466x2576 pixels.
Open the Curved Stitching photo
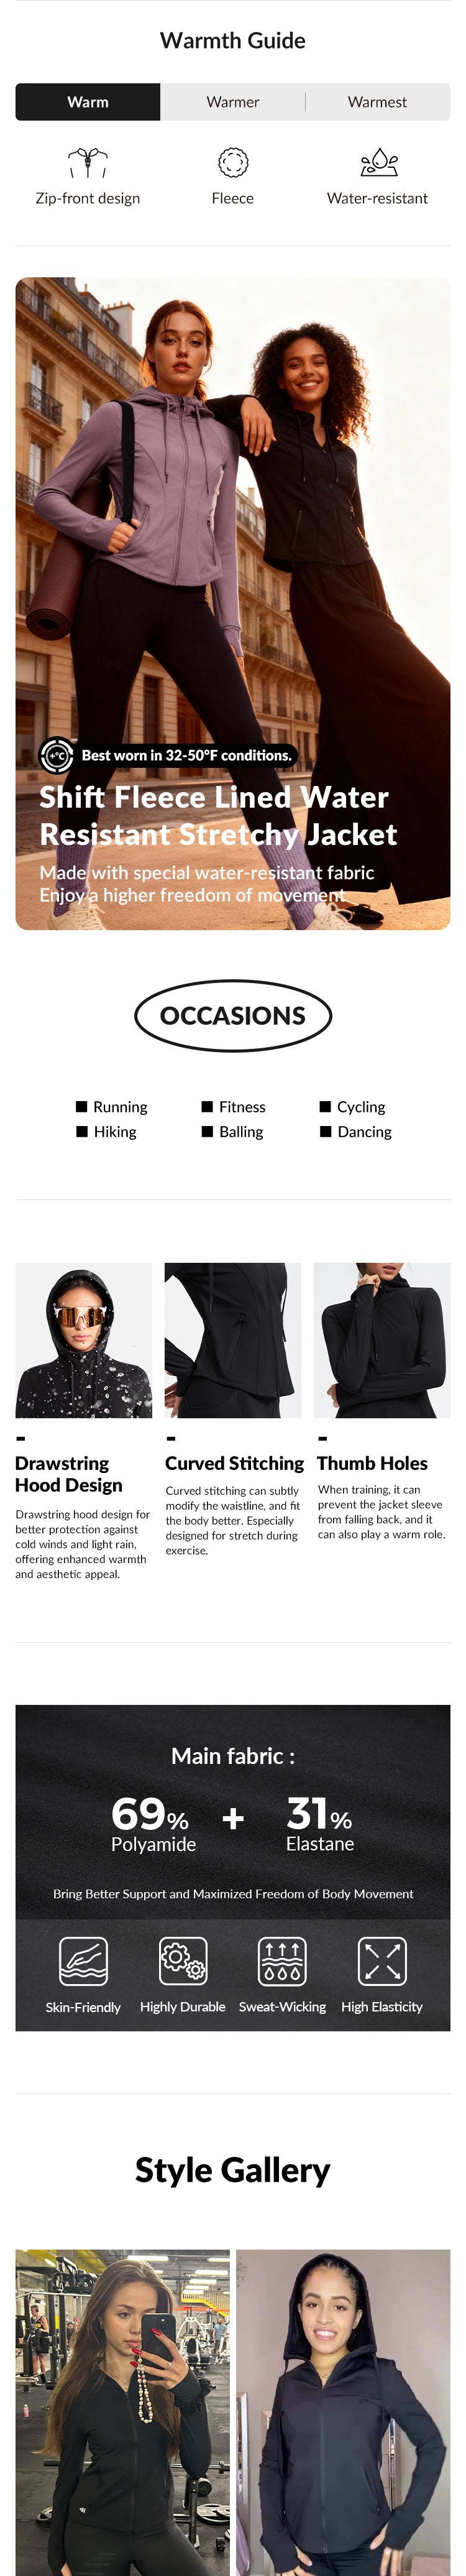point(233,1340)
